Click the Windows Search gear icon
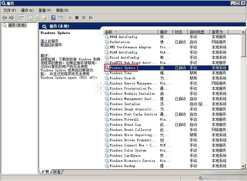The width and height of the screenshot is (247, 181). point(107,78)
